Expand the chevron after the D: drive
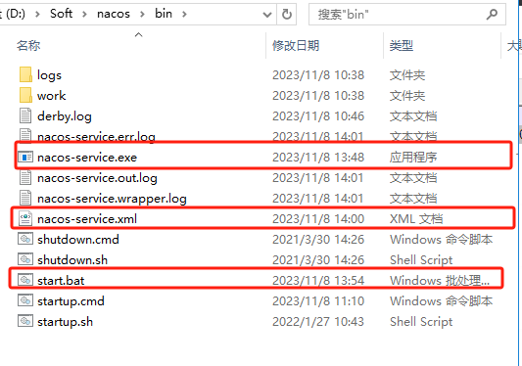This screenshot has width=522, height=366. coord(37,14)
